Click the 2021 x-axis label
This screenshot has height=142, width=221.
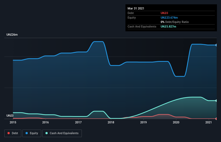click(209, 123)
